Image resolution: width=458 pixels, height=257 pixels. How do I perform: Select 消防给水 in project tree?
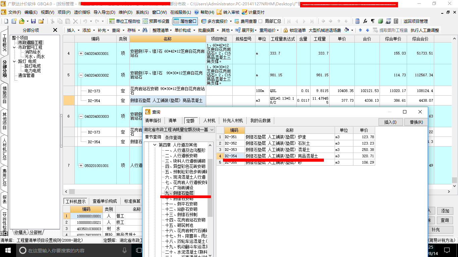pyautogui.click(x=33, y=52)
